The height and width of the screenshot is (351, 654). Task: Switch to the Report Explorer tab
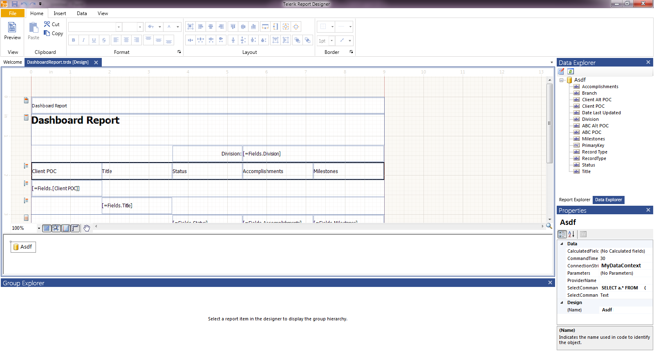point(575,200)
